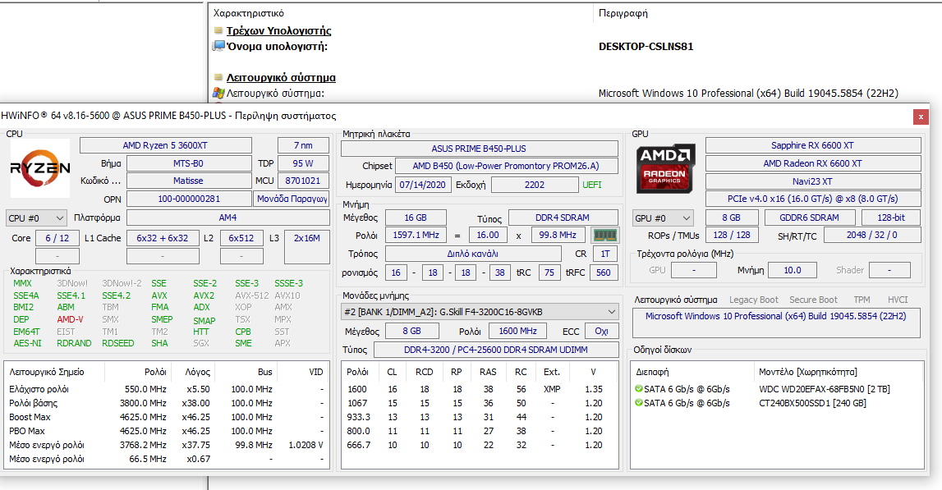Click the Windows flag icon beside 'Λειτουργικό σύστημα:'

click(218, 93)
